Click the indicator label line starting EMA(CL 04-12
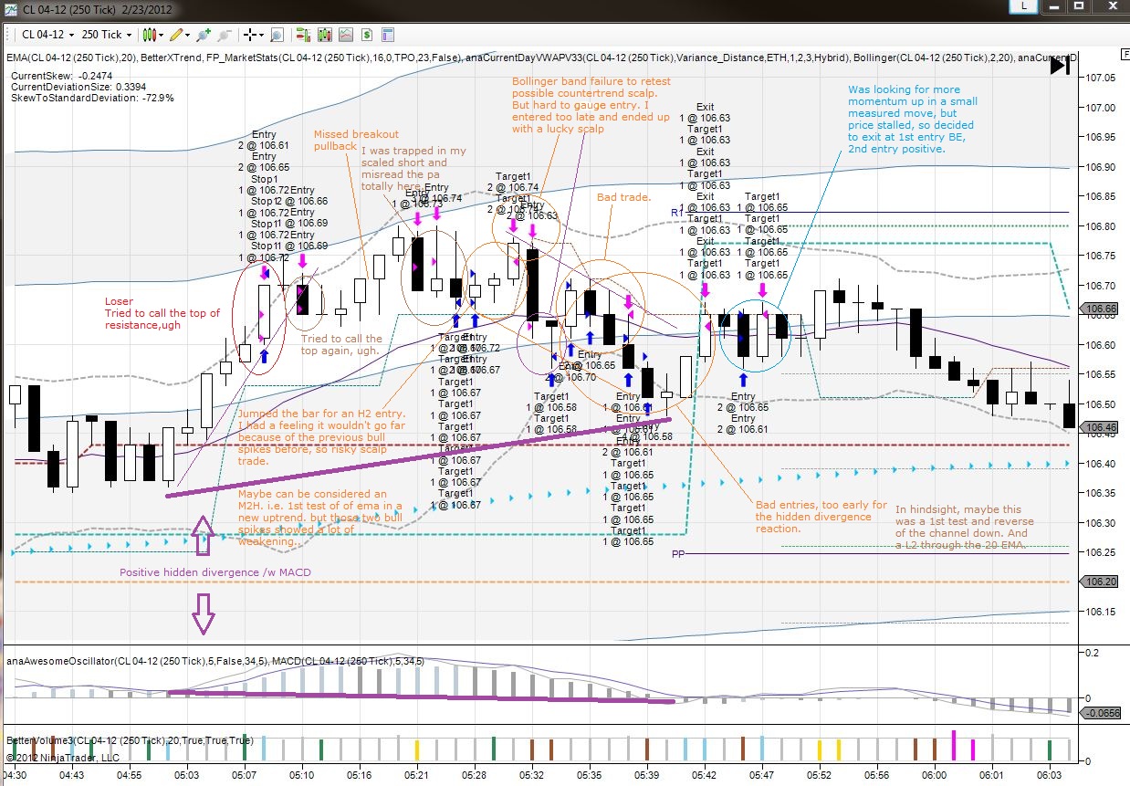 (542, 58)
